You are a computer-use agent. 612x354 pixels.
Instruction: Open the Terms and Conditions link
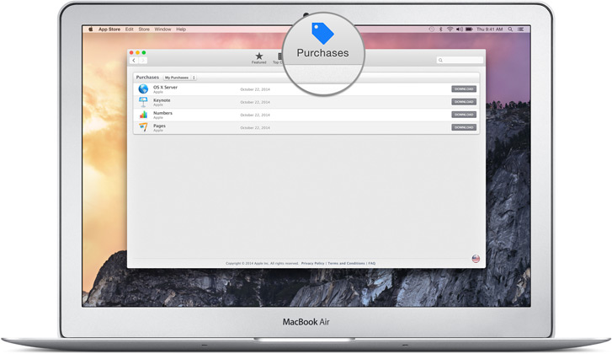[x=346, y=263]
